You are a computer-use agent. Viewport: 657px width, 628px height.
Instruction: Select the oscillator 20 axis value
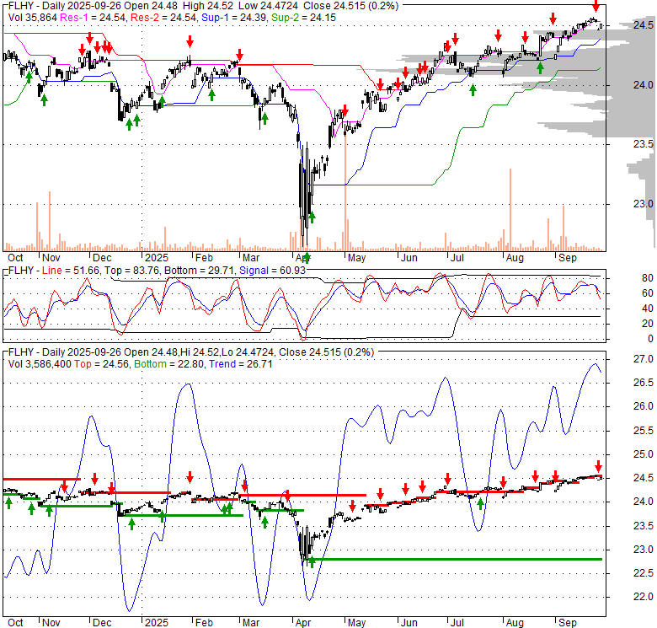(x=648, y=324)
